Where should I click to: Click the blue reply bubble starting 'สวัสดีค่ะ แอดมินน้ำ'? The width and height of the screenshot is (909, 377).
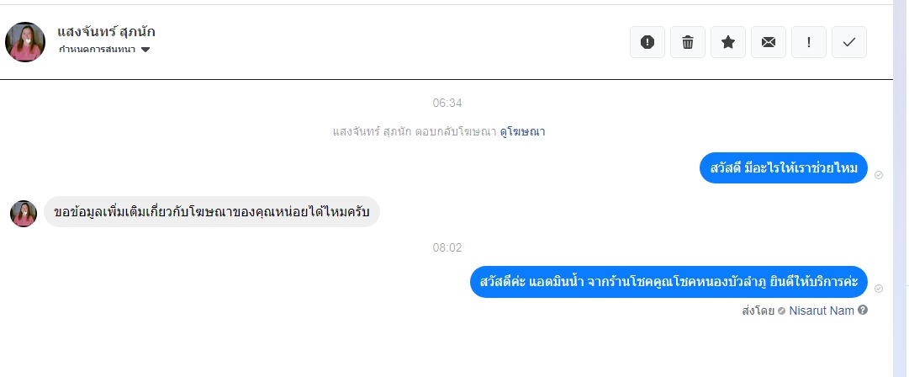coord(669,281)
